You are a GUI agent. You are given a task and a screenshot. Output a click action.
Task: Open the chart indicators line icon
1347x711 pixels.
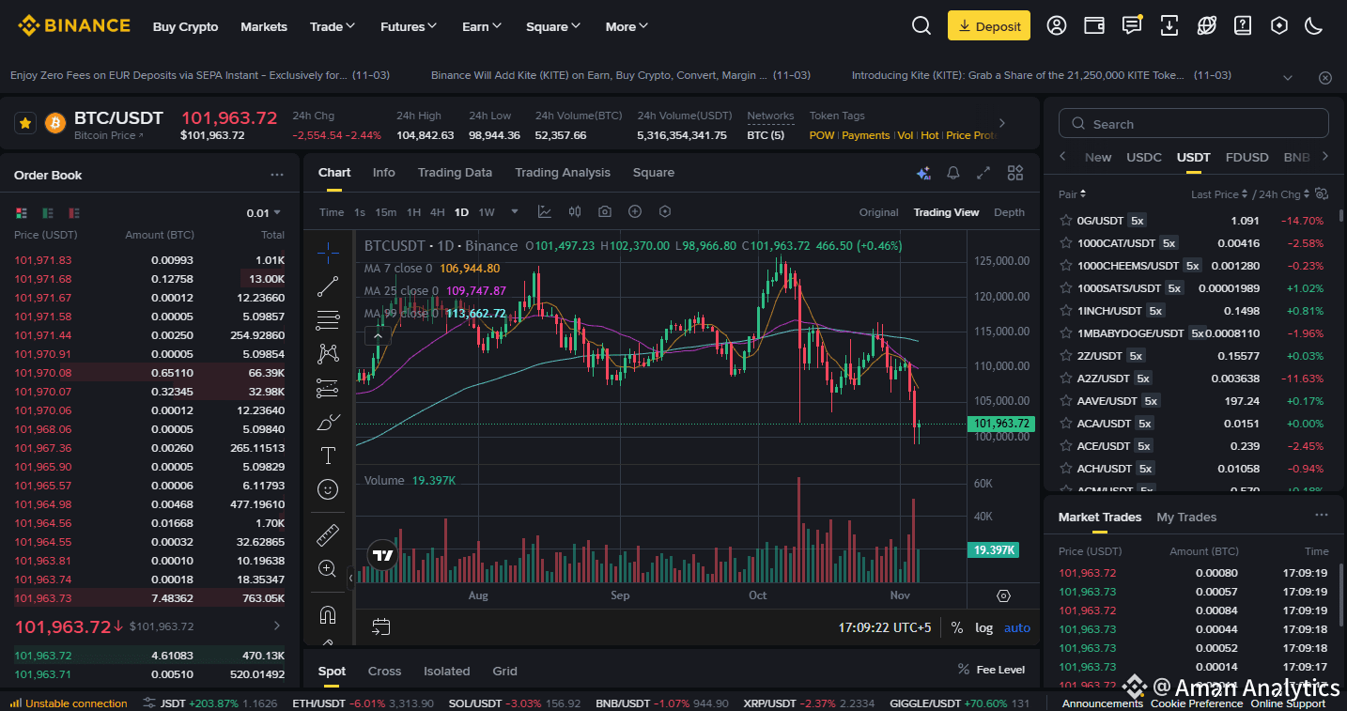545,211
